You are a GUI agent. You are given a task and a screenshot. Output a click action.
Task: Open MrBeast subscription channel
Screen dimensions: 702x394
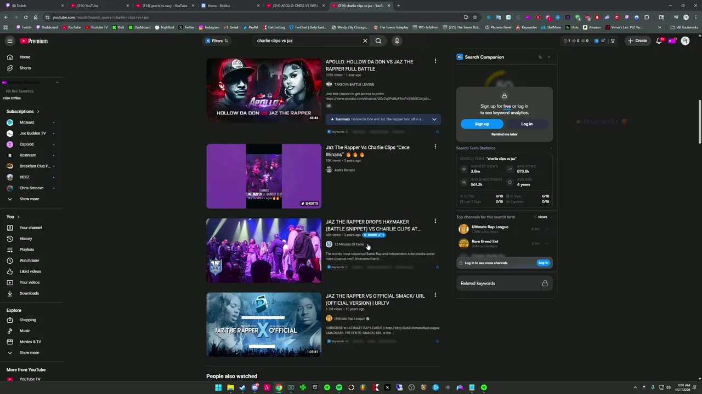click(31, 123)
